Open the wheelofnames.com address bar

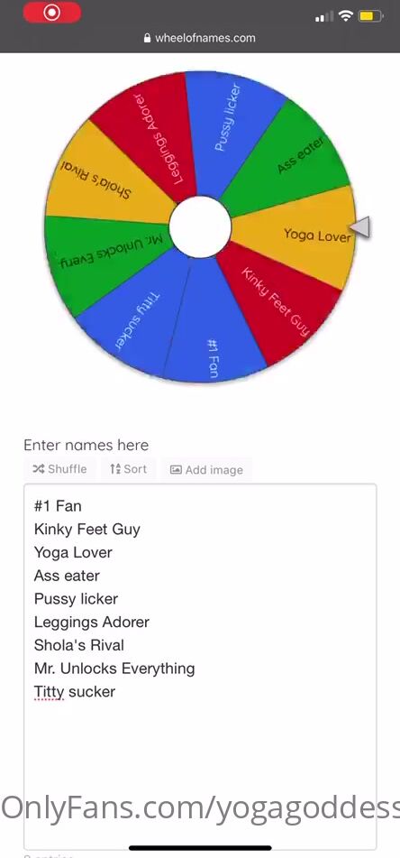pyautogui.click(x=200, y=38)
